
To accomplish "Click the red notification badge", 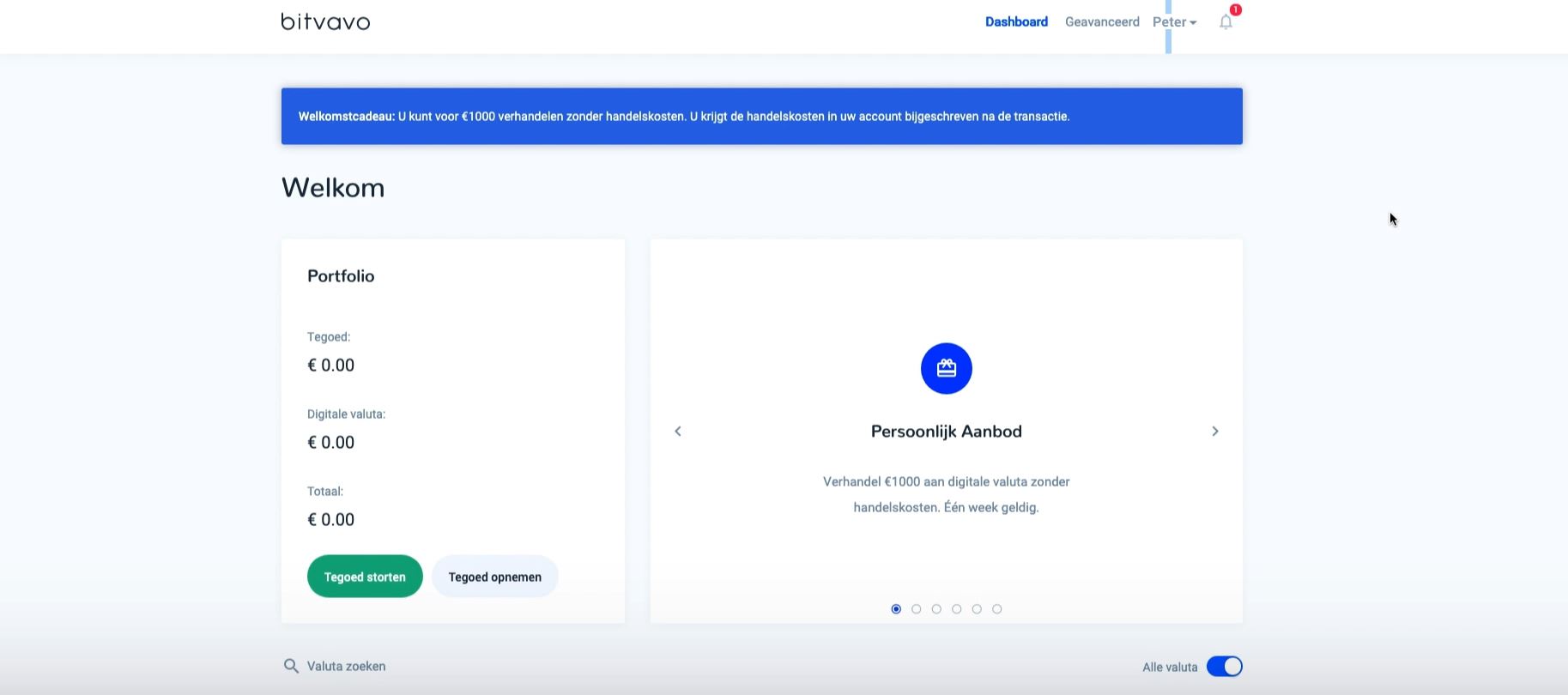I will tap(1235, 10).
